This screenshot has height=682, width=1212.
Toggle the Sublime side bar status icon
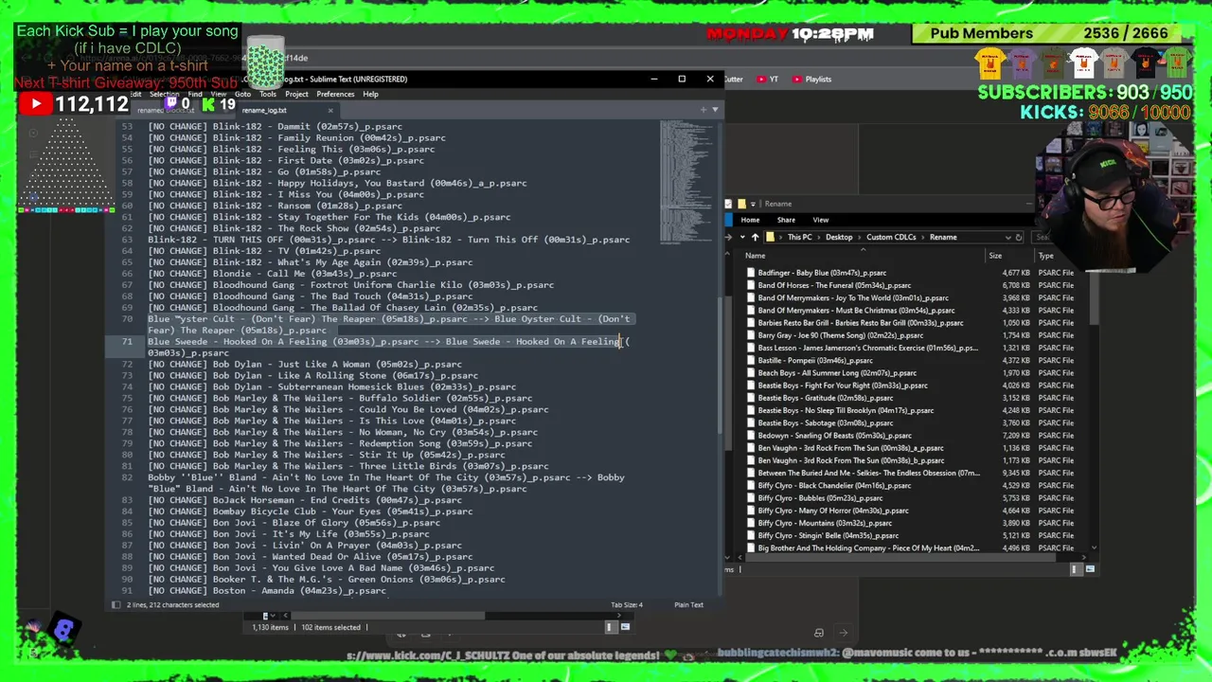click(116, 604)
